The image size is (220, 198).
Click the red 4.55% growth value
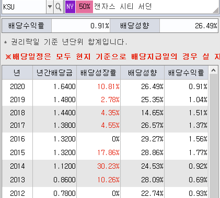click(110, 125)
